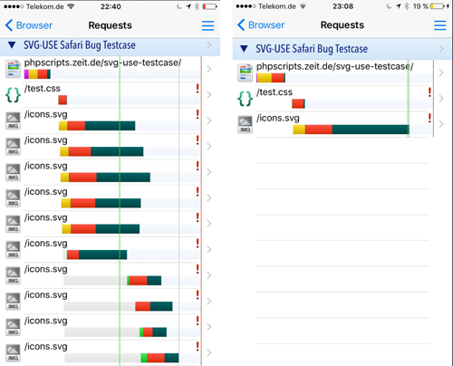The image size is (453, 366).
Task: Tap HTML document icon of phpscripts row, 23:08 screen
Action: (x=245, y=72)
